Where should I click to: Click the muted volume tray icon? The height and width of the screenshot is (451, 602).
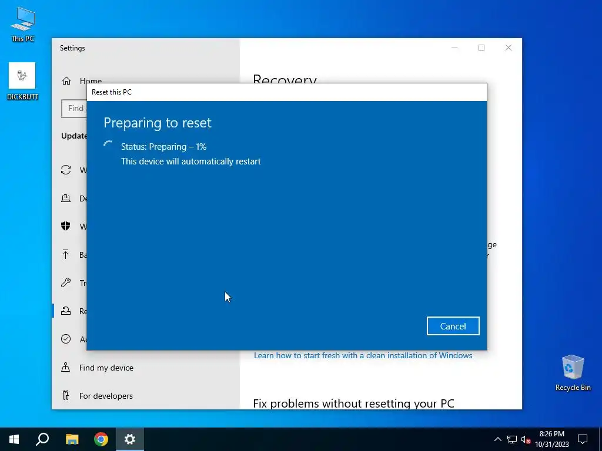pos(526,439)
